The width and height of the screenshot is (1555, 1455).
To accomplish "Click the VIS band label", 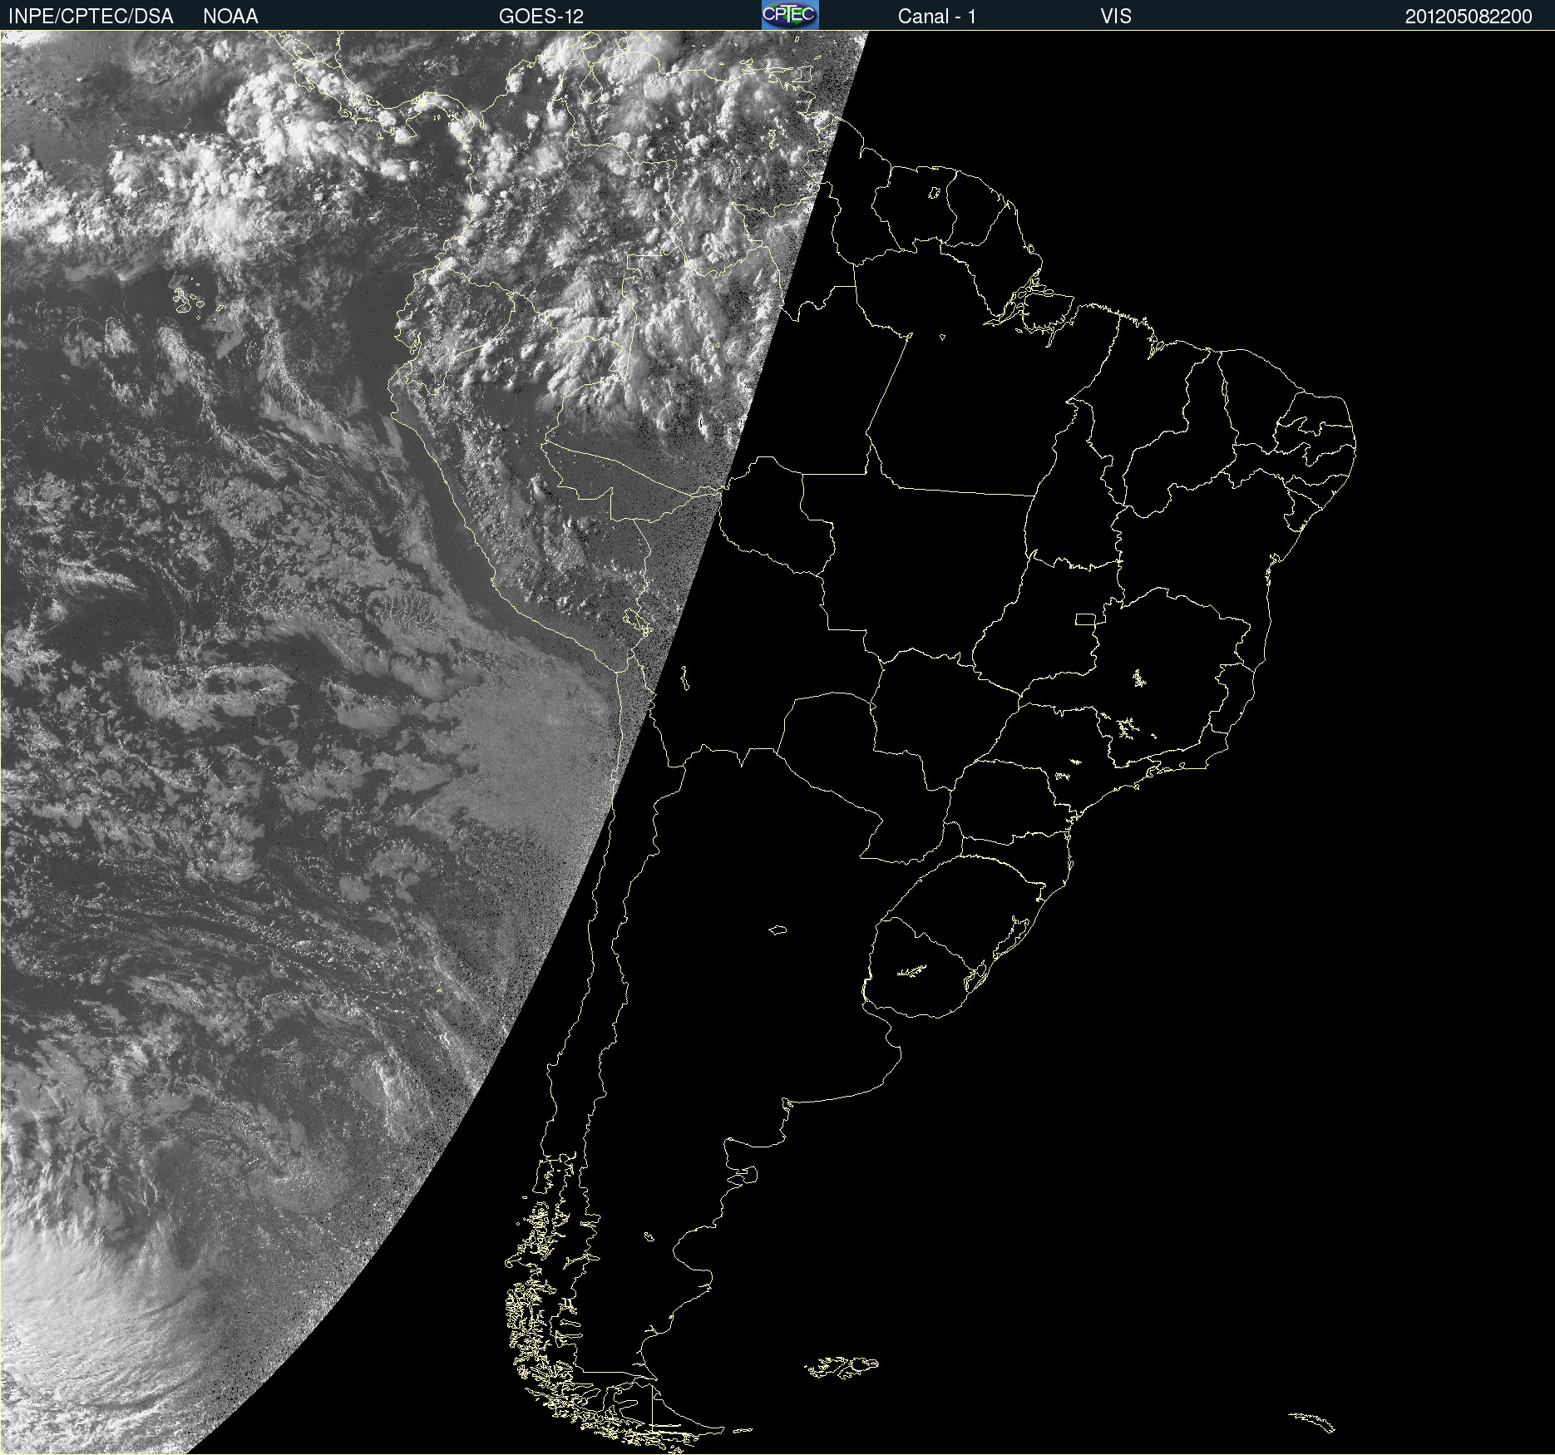I will click(x=1116, y=17).
